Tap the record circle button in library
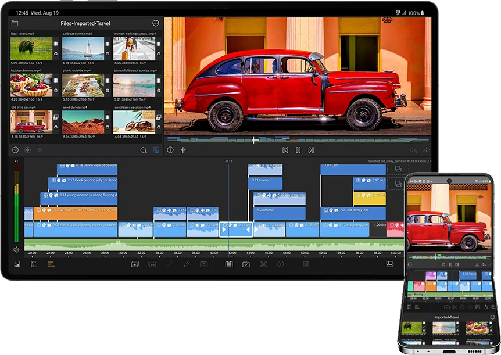Viewport: 501px width, 355px height. [28, 150]
